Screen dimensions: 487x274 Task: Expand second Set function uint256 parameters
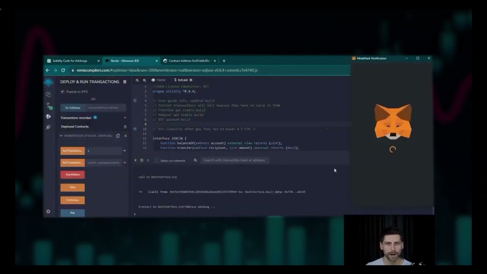(124, 162)
